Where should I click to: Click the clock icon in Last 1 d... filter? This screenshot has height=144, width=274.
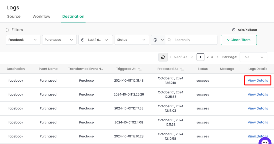83,40
